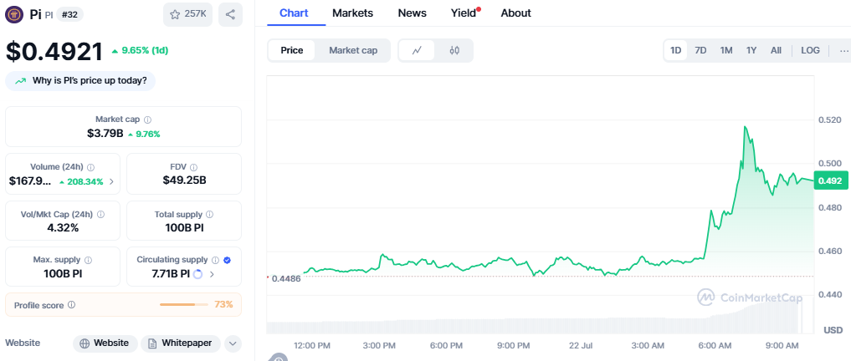The width and height of the screenshot is (851, 361).
Task: Open the info icon beside FDV
Action: coord(194,167)
